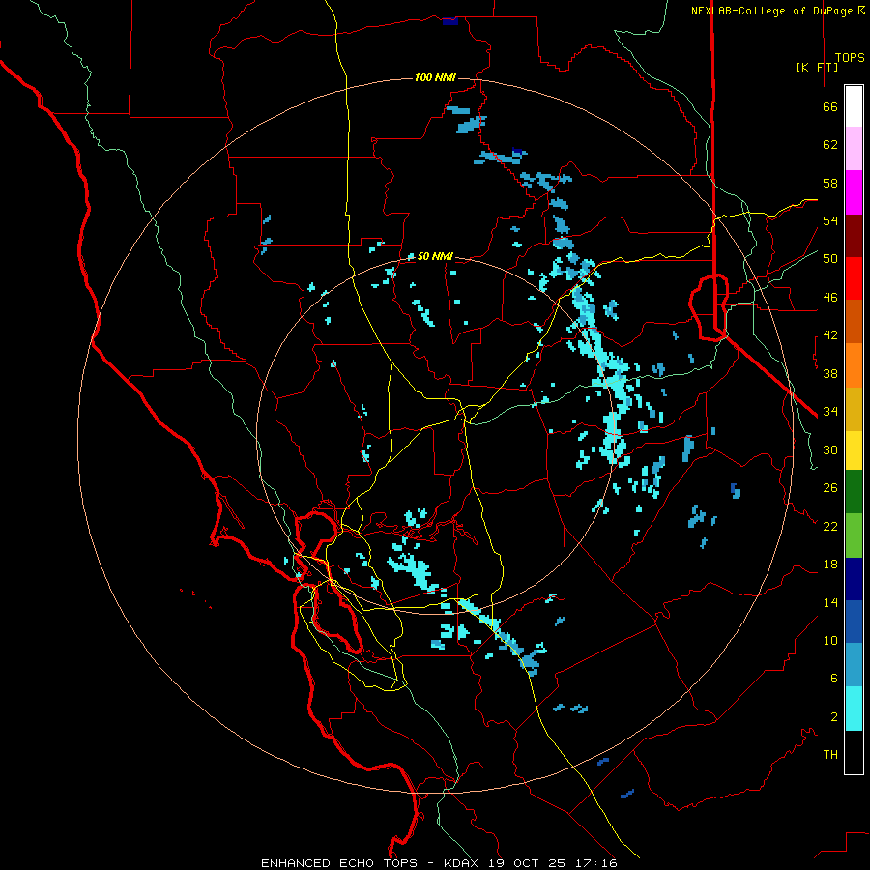870x870 pixels.
Task: Click the legend value 42
Action: tap(830, 335)
